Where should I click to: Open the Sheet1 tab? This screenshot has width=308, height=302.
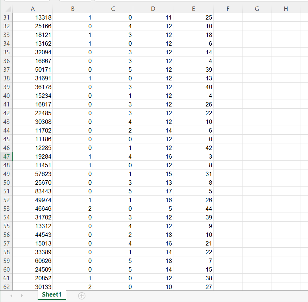pyautogui.click(x=52, y=295)
